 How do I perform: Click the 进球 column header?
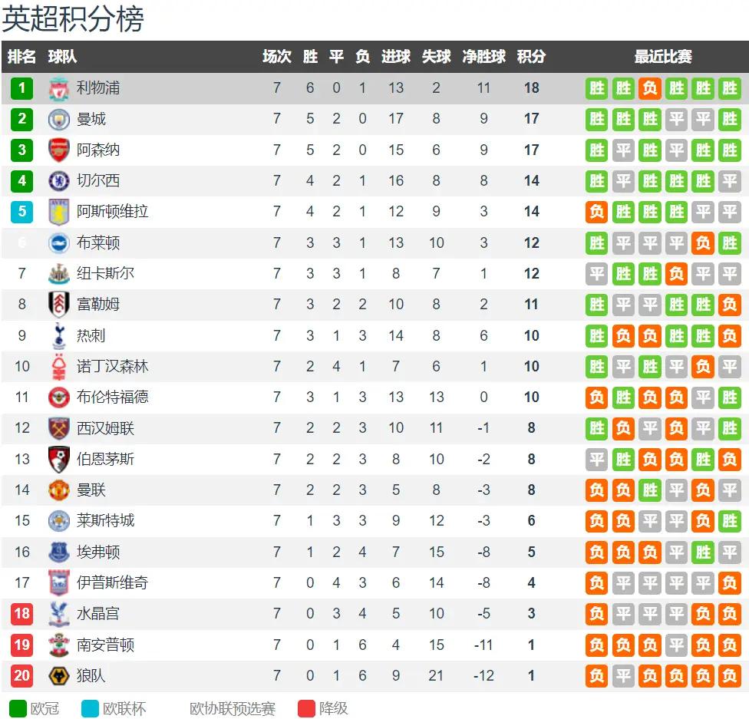pos(395,56)
